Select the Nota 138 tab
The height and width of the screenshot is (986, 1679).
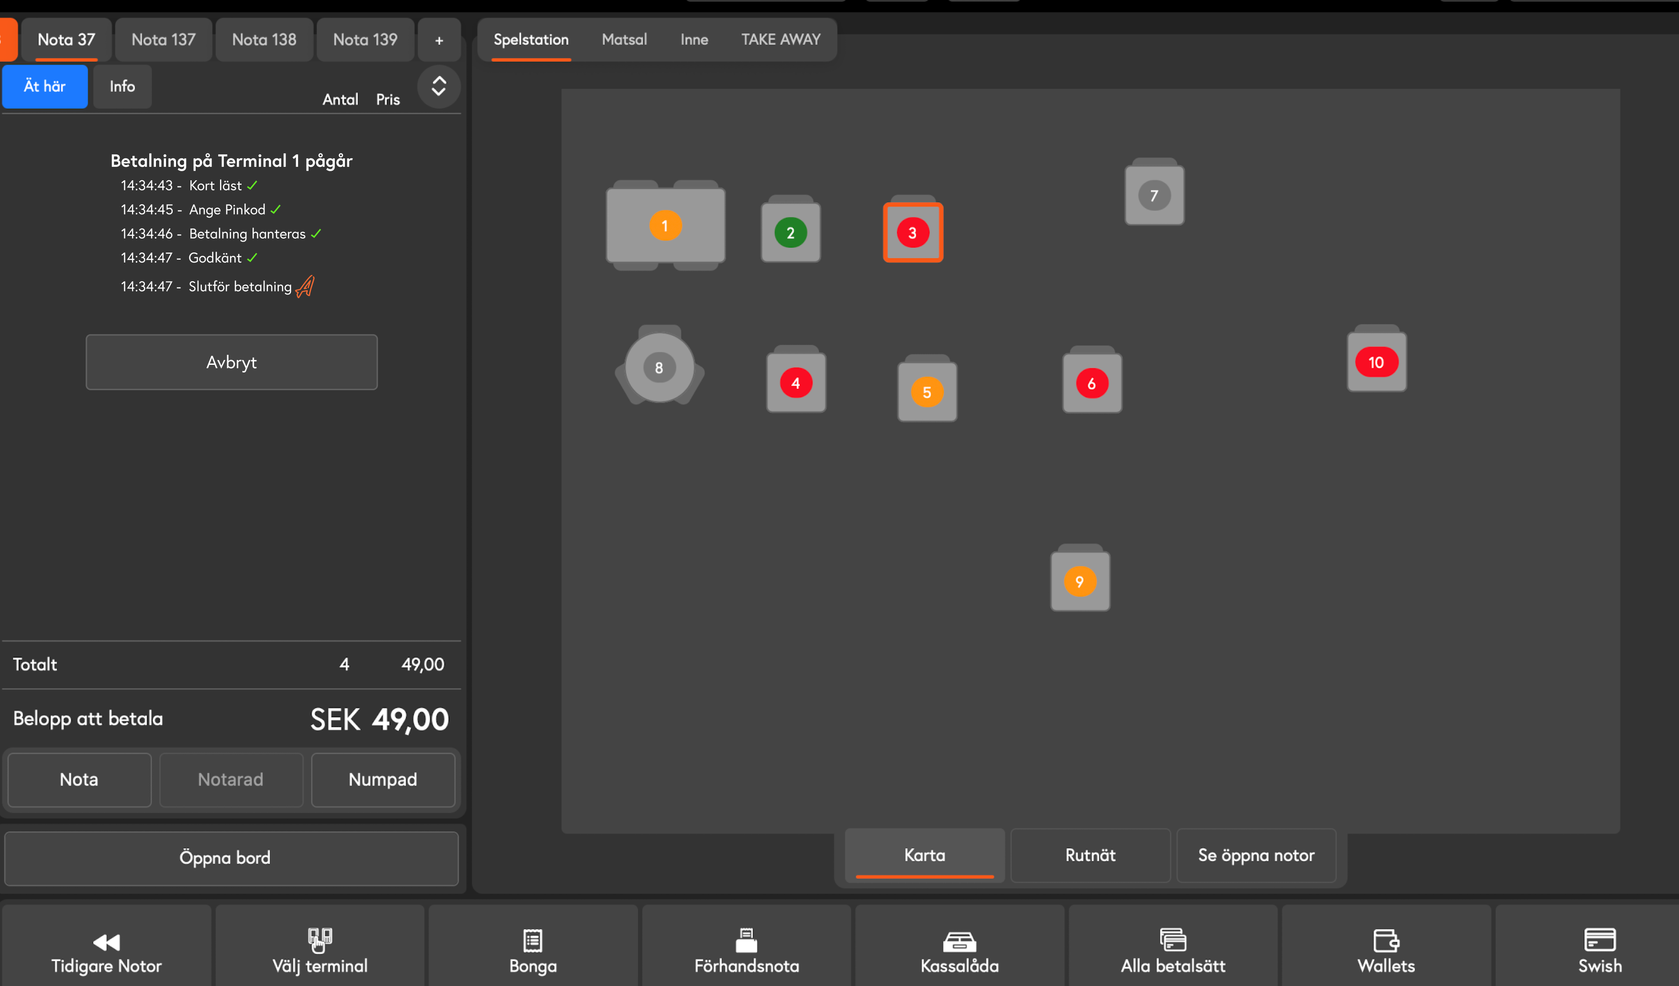coord(264,39)
